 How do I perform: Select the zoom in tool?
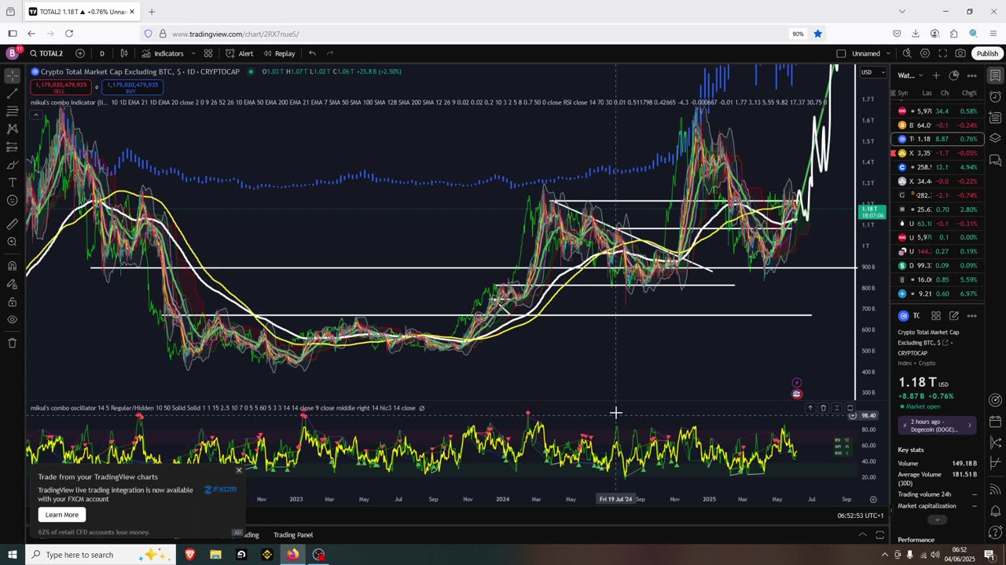pos(13,242)
